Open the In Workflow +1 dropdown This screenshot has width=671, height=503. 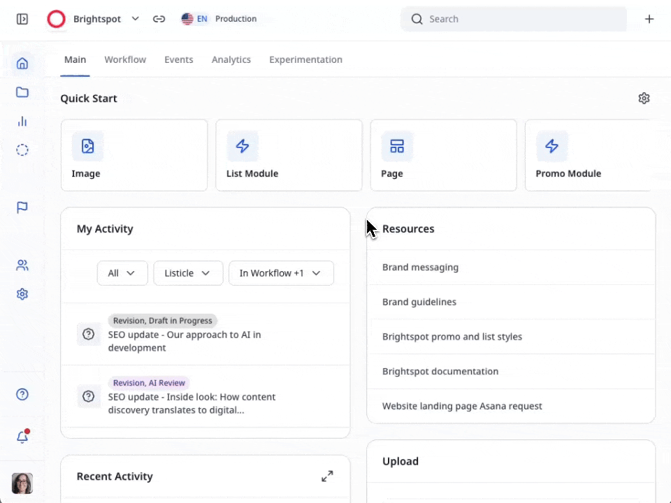pos(280,273)
